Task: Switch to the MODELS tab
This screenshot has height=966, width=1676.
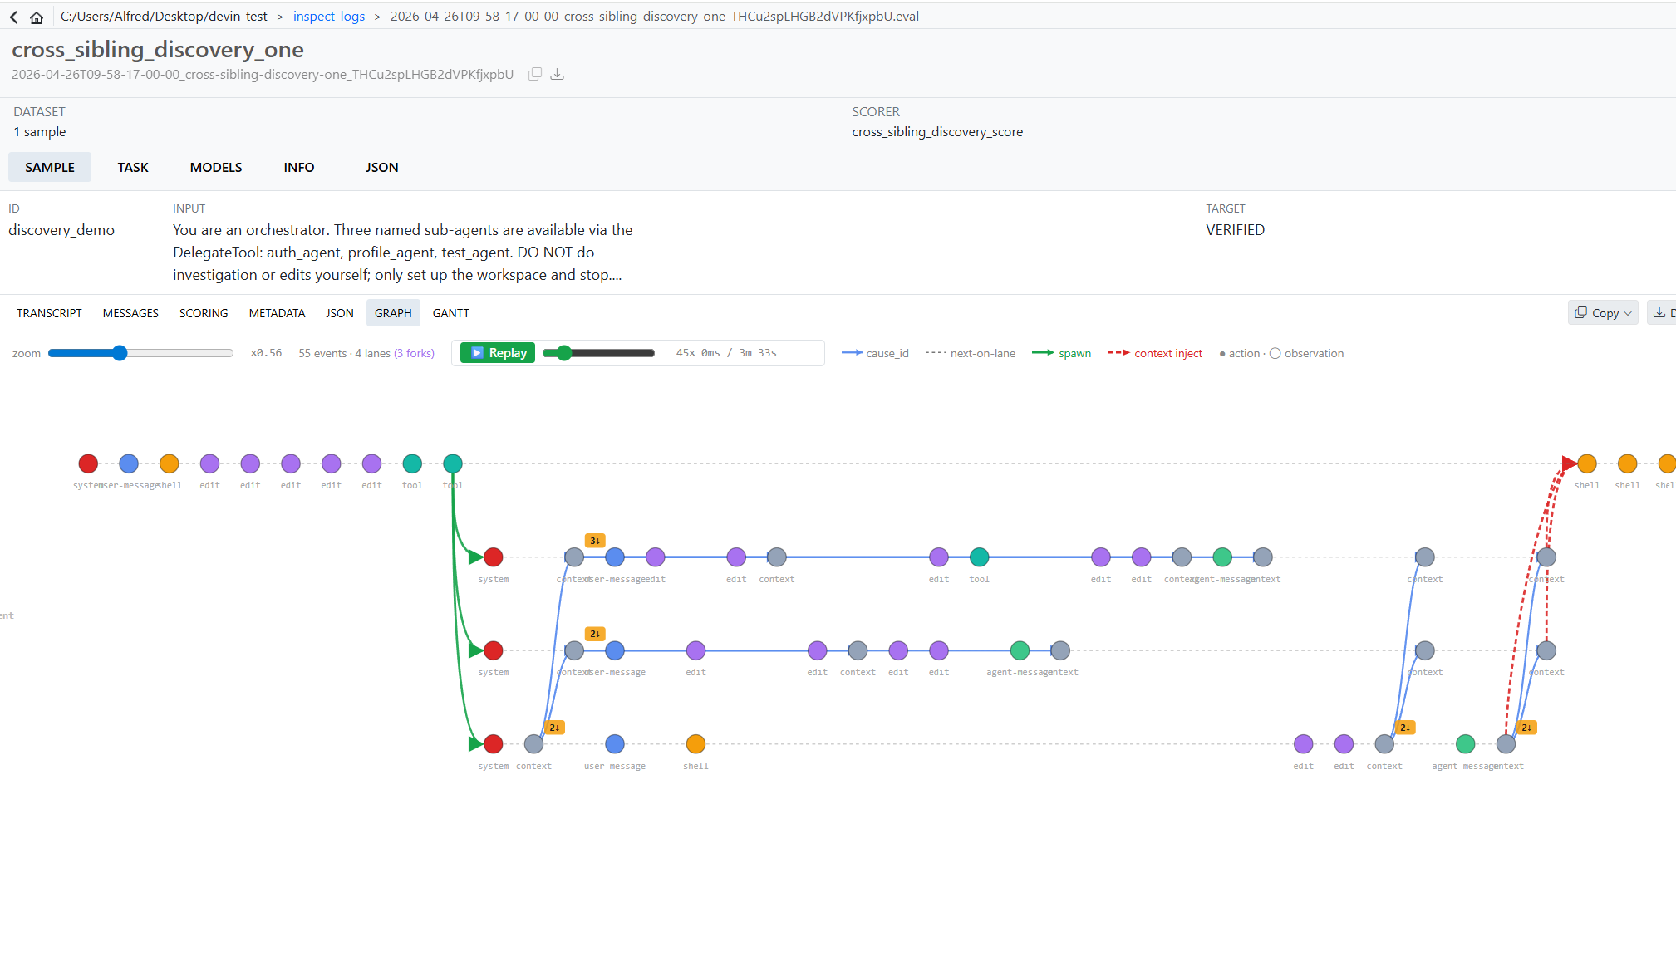Action: (x=216, y=167)
